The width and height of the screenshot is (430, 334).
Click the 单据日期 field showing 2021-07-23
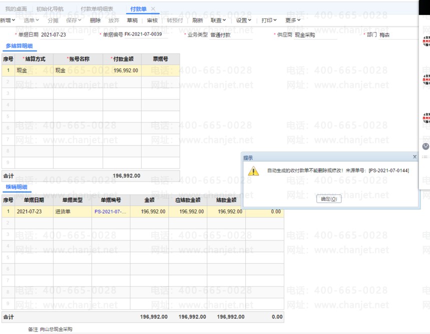click(53, 35)
